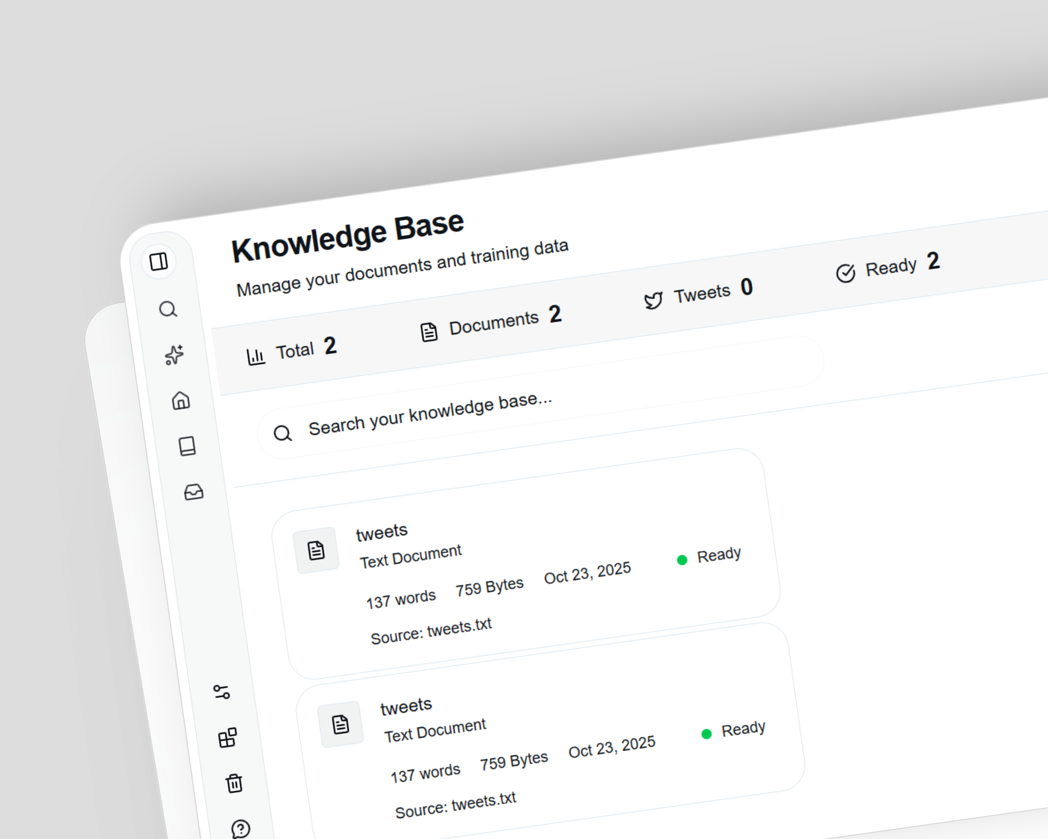Click the document icon on the first tweets card
Screen dimensions: 1048x839
[x=317, y=551]
